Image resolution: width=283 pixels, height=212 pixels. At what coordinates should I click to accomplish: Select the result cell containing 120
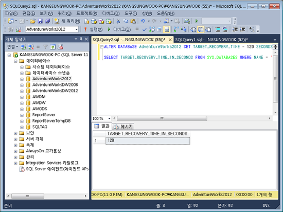pyautogui.click(x=148, y=140)
